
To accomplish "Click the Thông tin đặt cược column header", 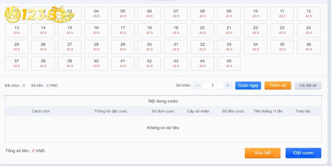I will pos(111,111).
